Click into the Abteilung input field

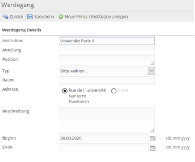point(107,50)
